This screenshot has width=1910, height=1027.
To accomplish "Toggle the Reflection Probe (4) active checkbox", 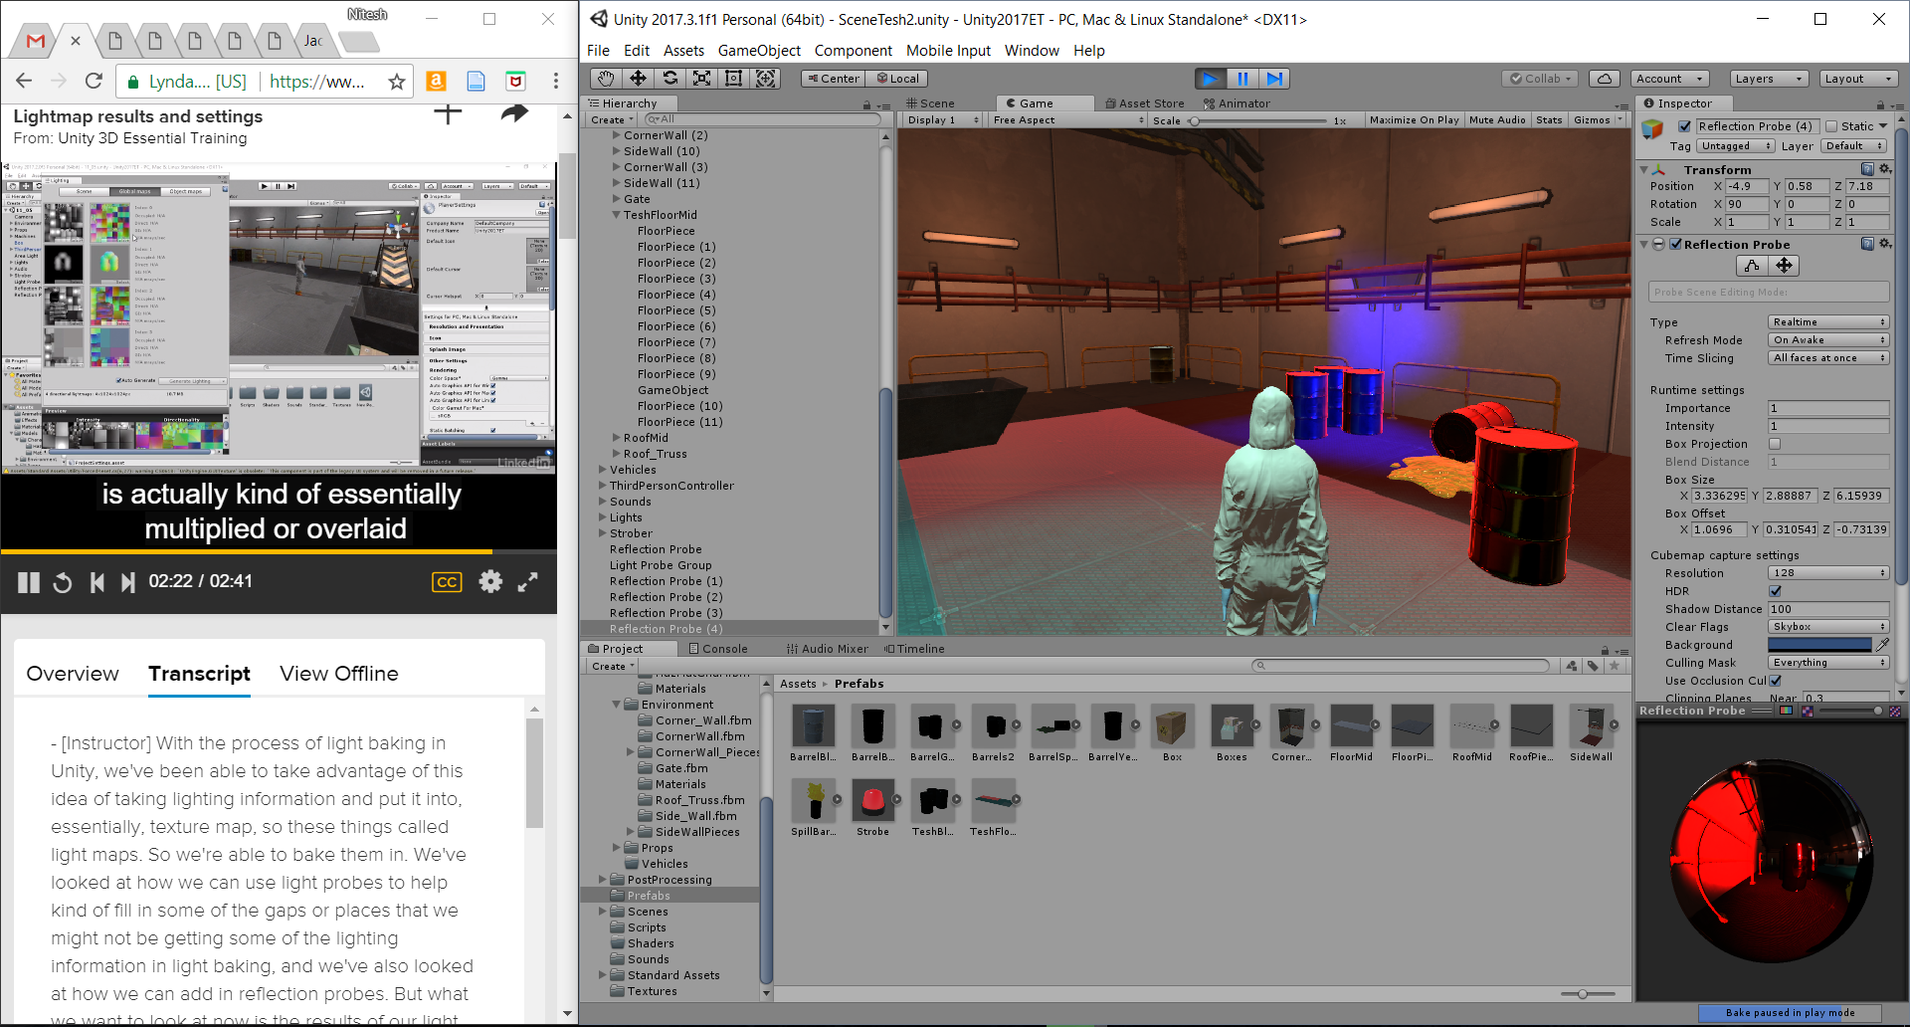I will click(x=1684, y=126).
